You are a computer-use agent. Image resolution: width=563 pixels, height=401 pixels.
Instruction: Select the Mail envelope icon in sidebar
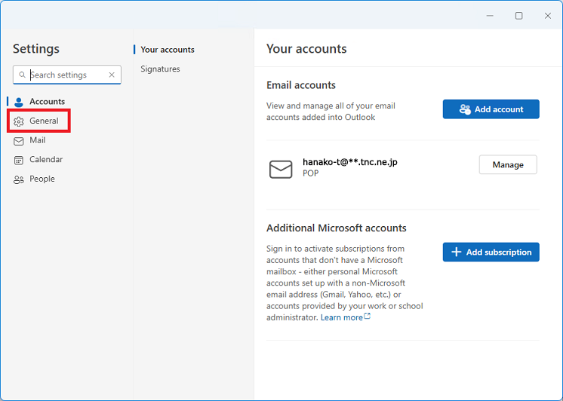(19, 141)
